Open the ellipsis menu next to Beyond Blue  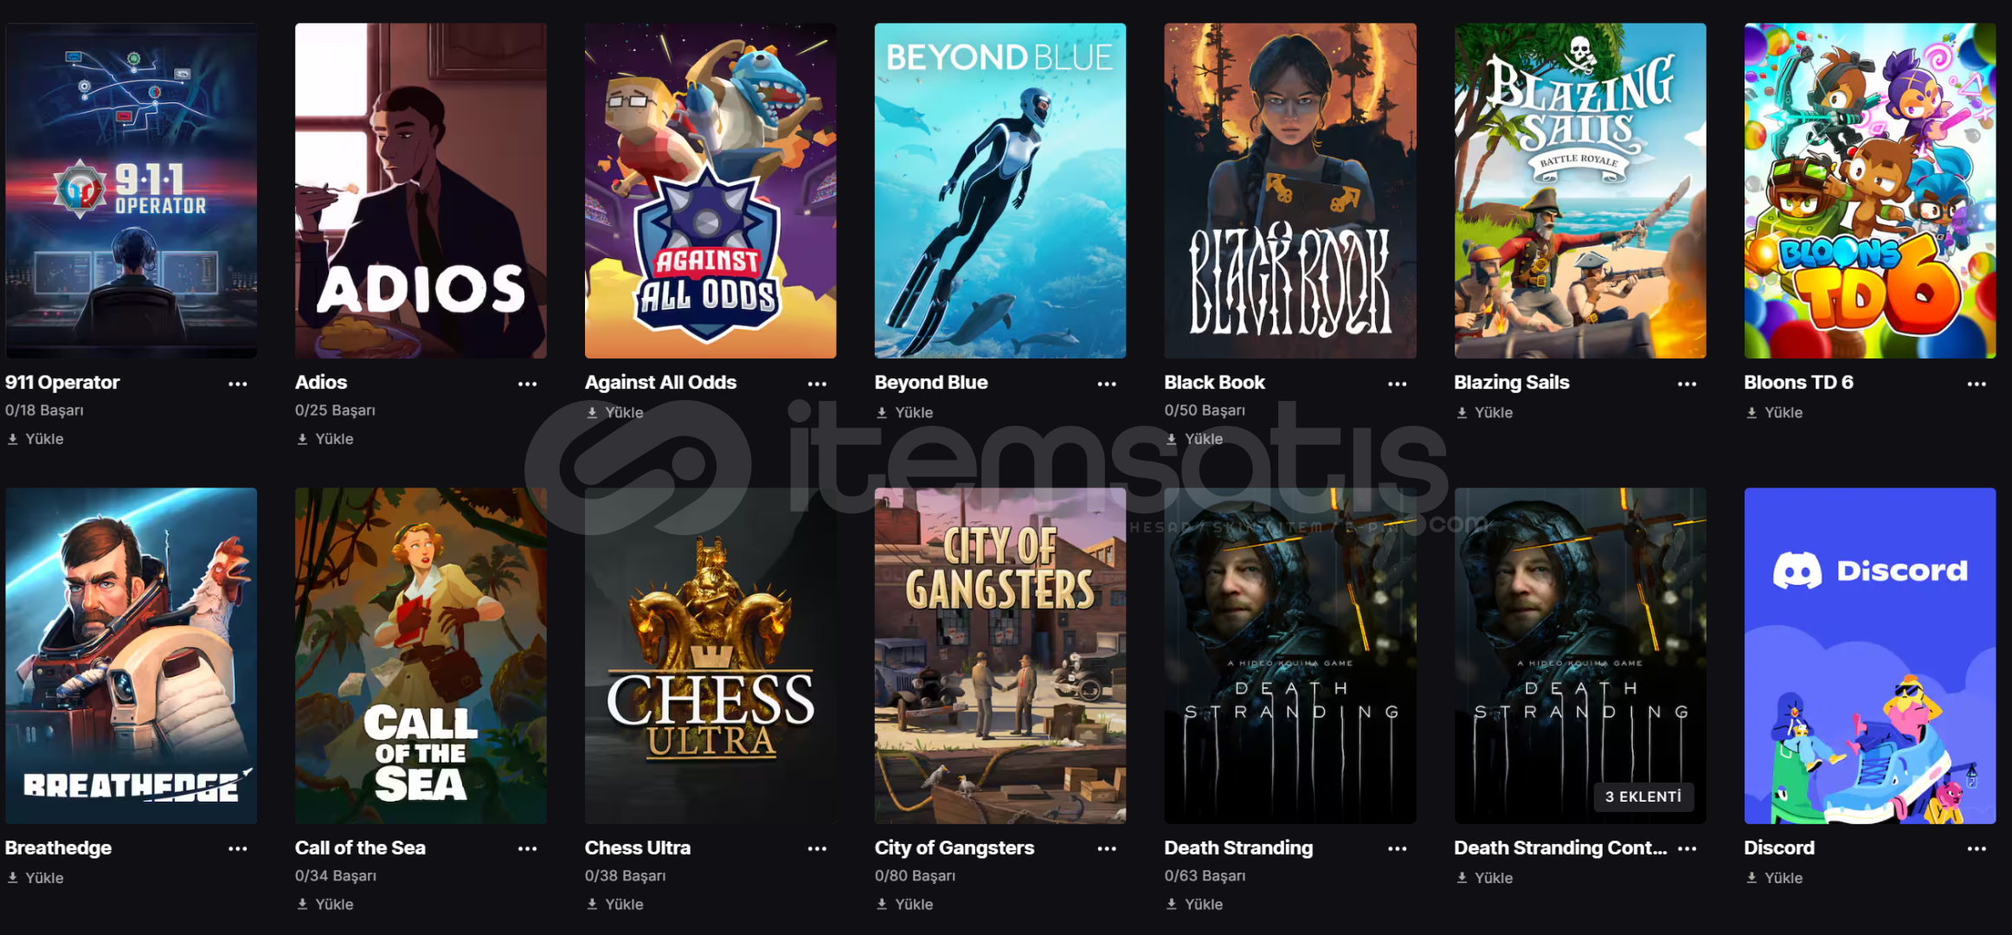pyautogui.click(x=1107, y=384)
